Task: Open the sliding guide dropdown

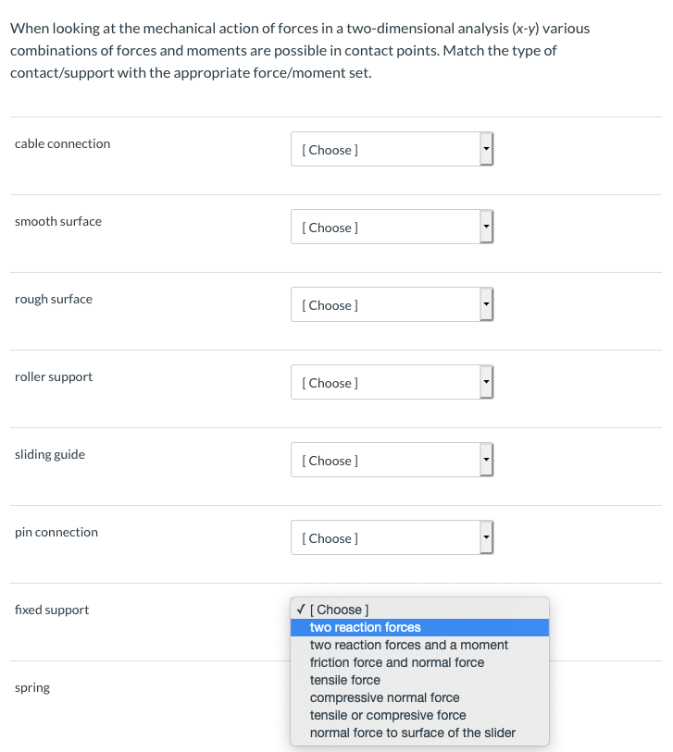Action: click(392, 460)
